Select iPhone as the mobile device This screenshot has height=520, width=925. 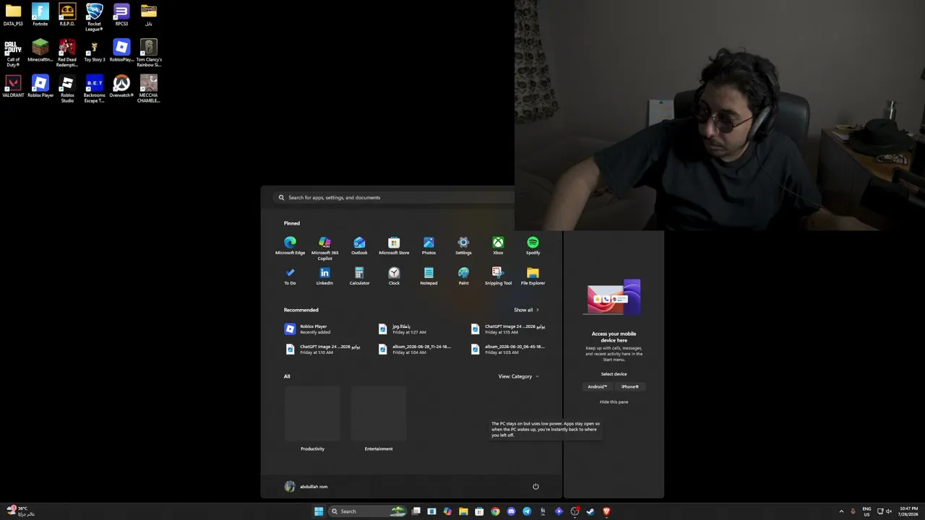click(630, 386)
